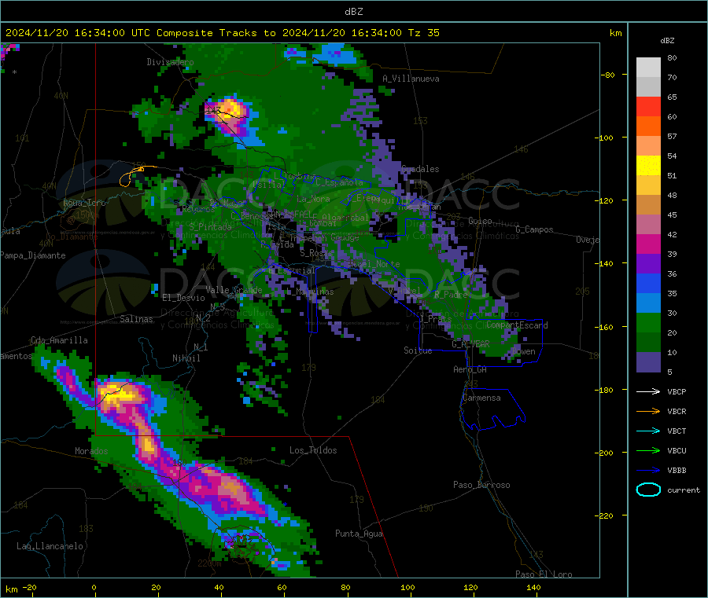Click the '-220' km tick on the right axis
Screen dimensions: 708x598
pos(606,516)
